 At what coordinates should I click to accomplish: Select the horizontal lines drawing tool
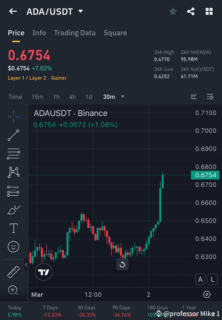coord(13,154)
